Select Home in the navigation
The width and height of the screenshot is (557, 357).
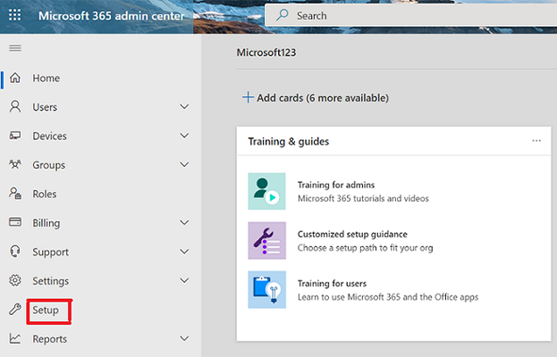[46, 78]
